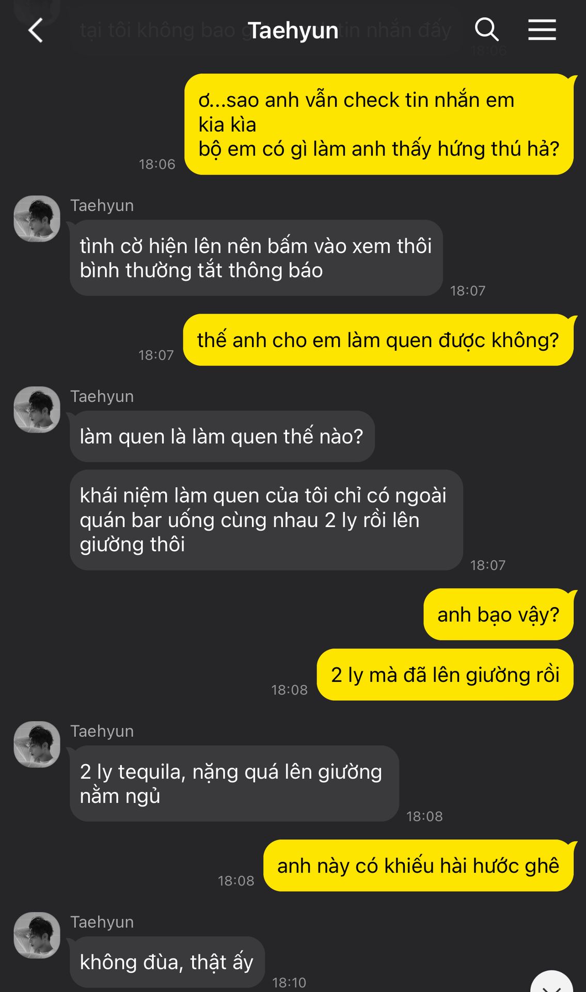Select yellow message 'anh này có khiếu hài hước ghê'
Image resolution: width=586 pixels, height=992 pixels.
419,865
